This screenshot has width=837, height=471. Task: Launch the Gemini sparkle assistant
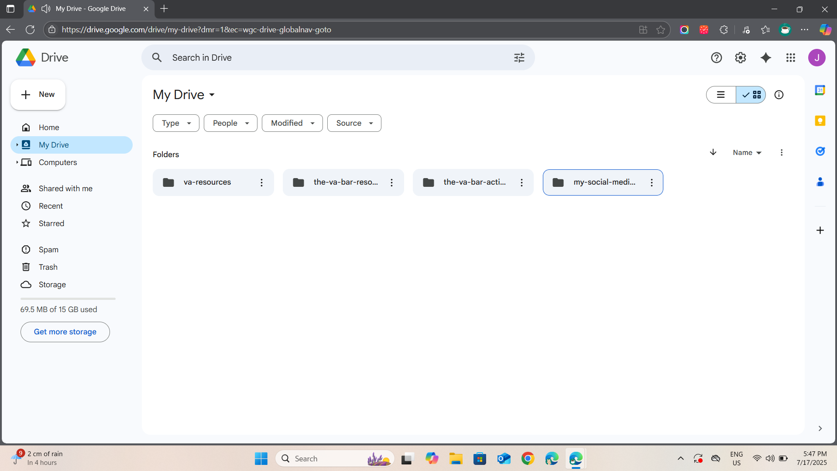(x=765, y=58)
